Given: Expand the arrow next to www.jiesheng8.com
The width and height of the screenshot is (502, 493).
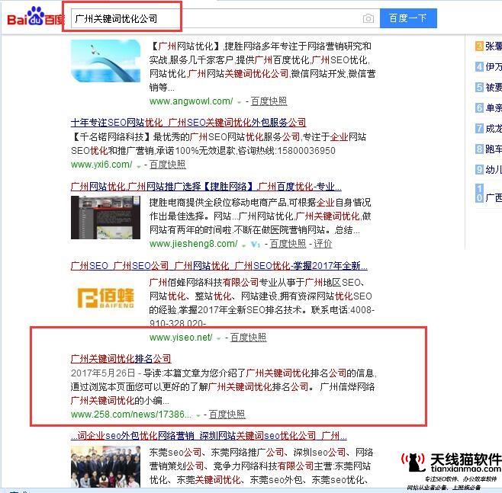Looking at the screenshot, I should tap(243, 245).
